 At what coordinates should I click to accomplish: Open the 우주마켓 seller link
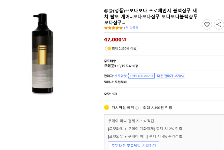[120, 76]
